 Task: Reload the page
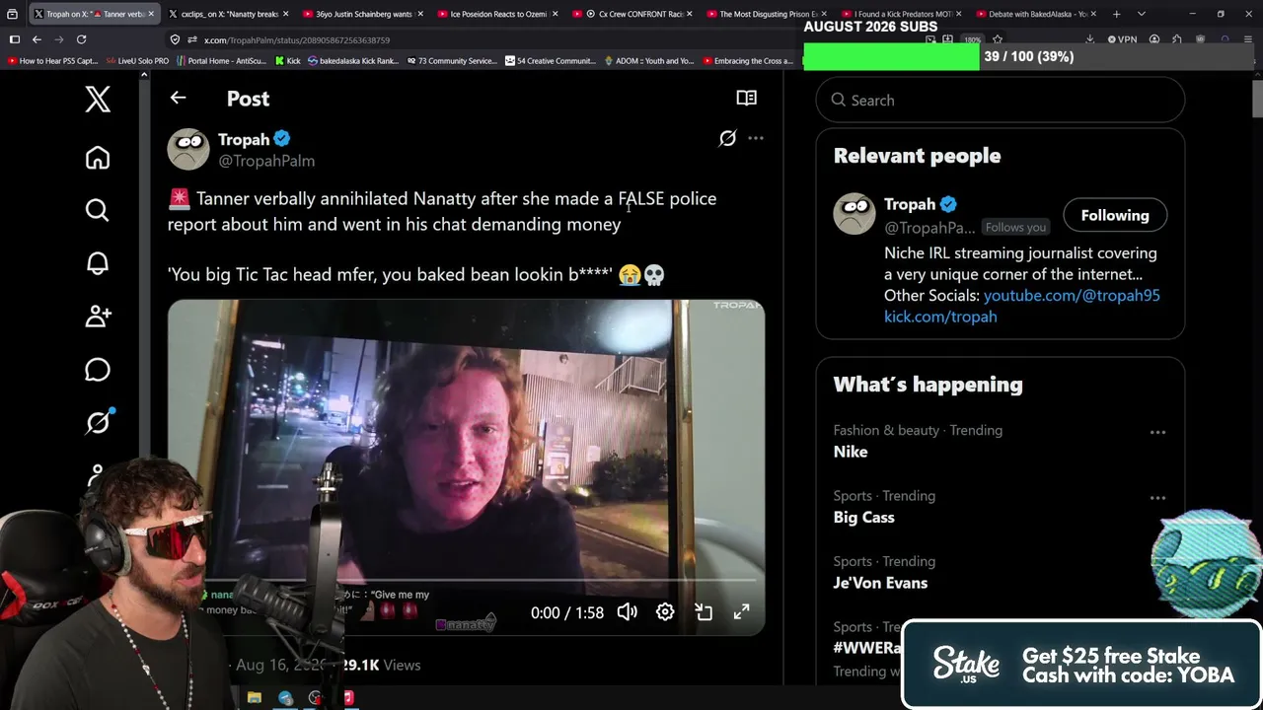pos(82,39)
